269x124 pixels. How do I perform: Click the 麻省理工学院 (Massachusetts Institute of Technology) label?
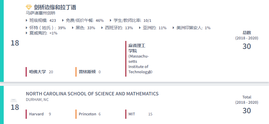click(x=138, y=58)
